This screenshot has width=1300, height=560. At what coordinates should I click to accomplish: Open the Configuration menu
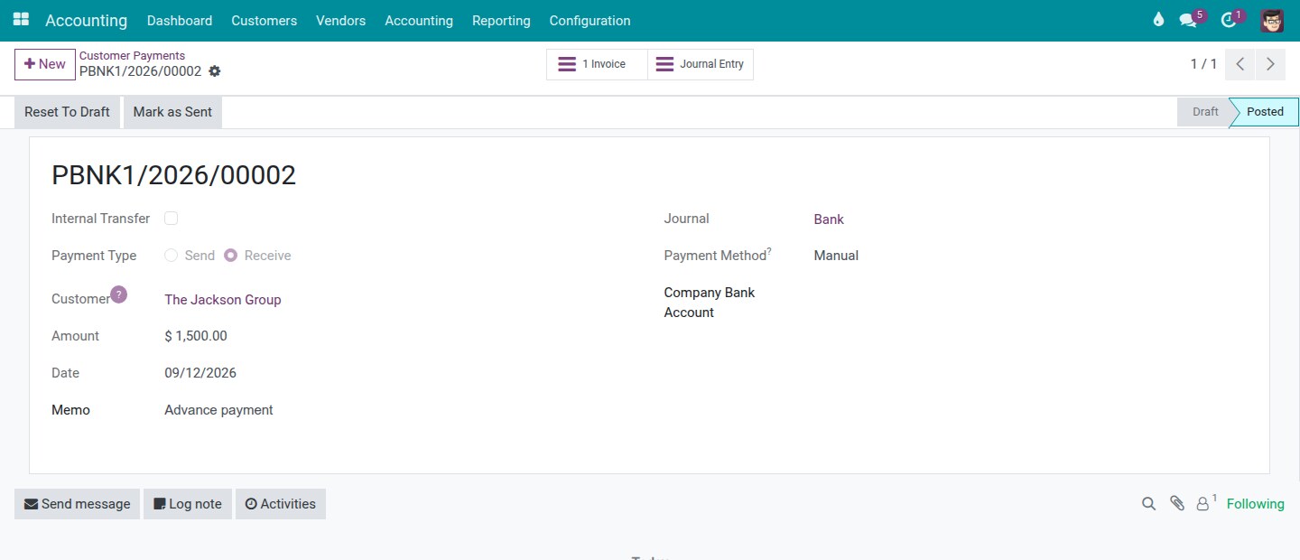[x=590, y=20]
